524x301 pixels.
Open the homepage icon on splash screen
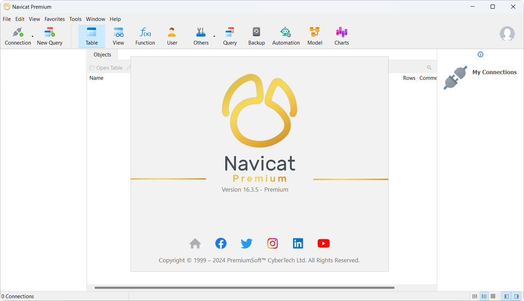195,243
